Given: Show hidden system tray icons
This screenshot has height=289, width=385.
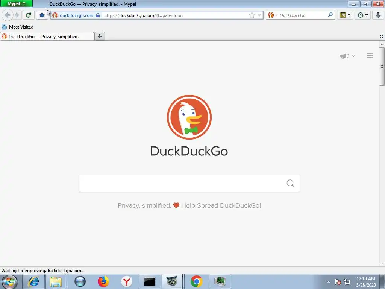Looking at the screenshot, I should pyautogui.click(x=329, y=282).
